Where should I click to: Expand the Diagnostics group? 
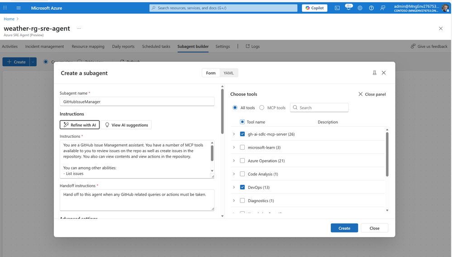click(x=234, y=200)
